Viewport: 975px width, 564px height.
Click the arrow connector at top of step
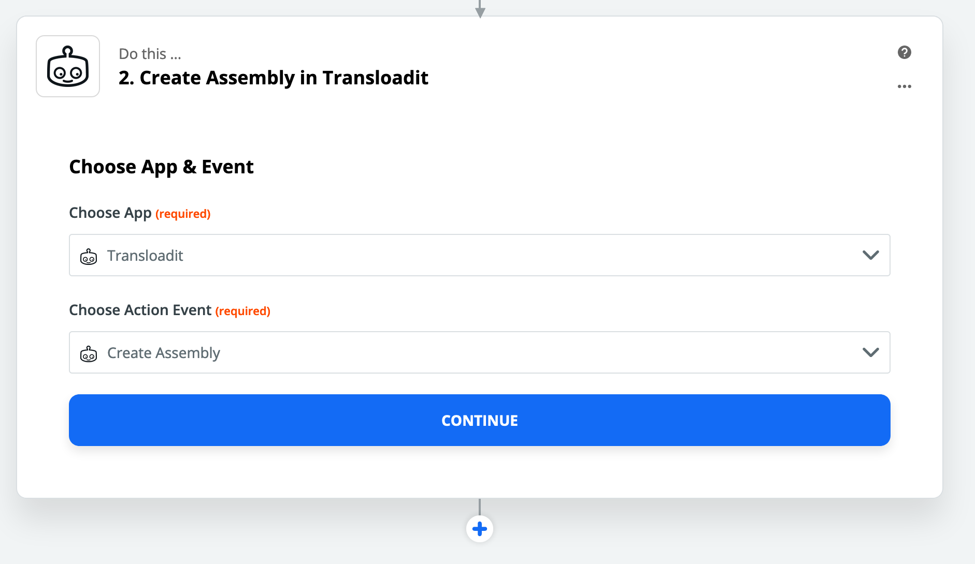[x=480, y=10]
